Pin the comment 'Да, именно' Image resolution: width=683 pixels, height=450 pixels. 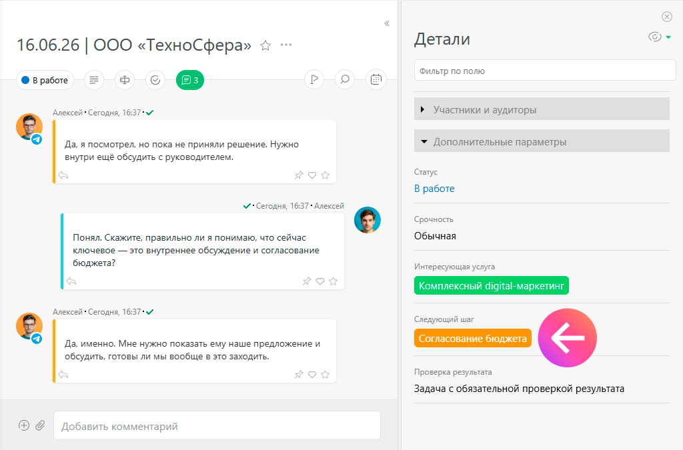click(x=299, y=375)
